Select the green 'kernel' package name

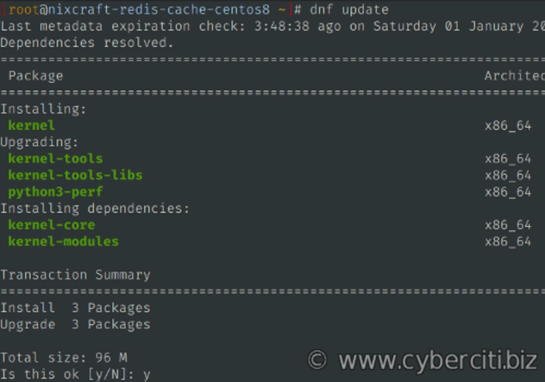coord(31,125)
